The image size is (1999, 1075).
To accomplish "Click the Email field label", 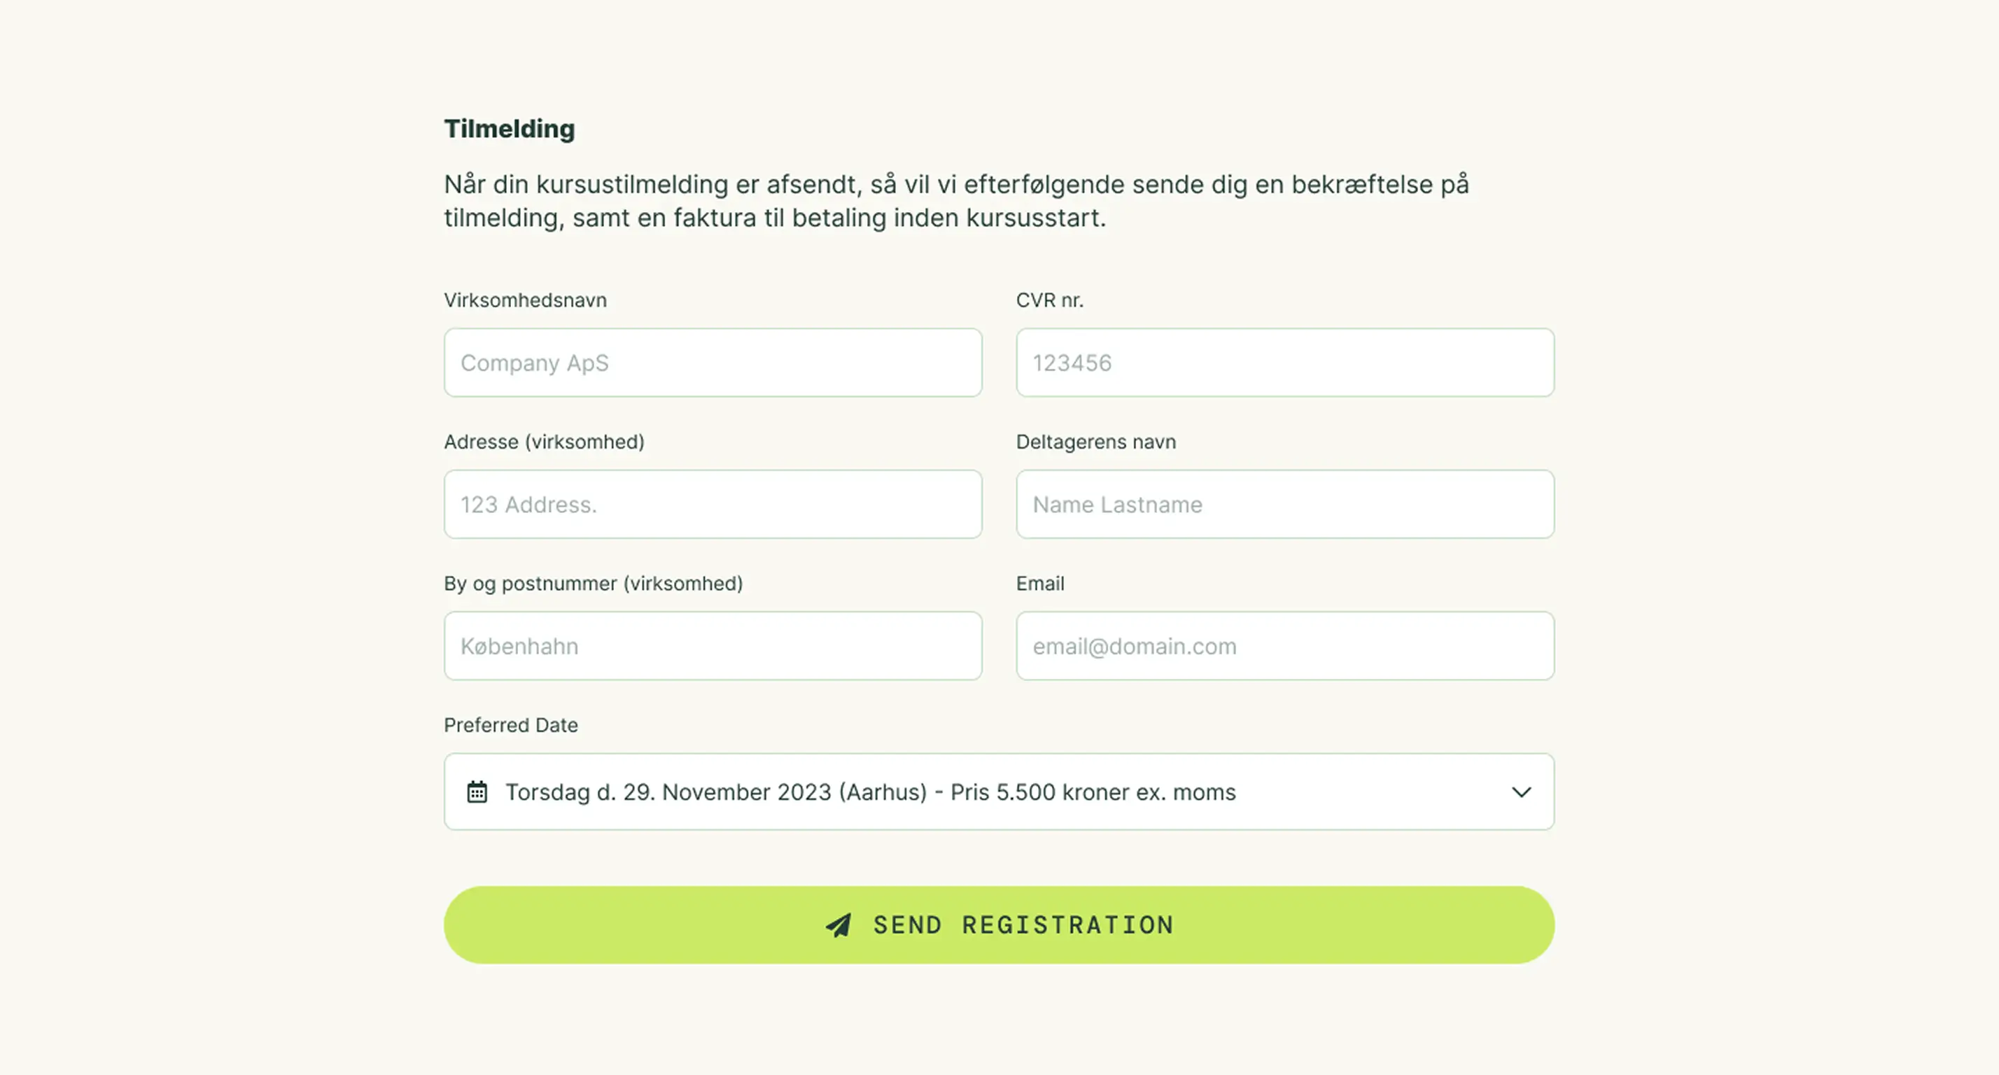I will pos(1040,584).
